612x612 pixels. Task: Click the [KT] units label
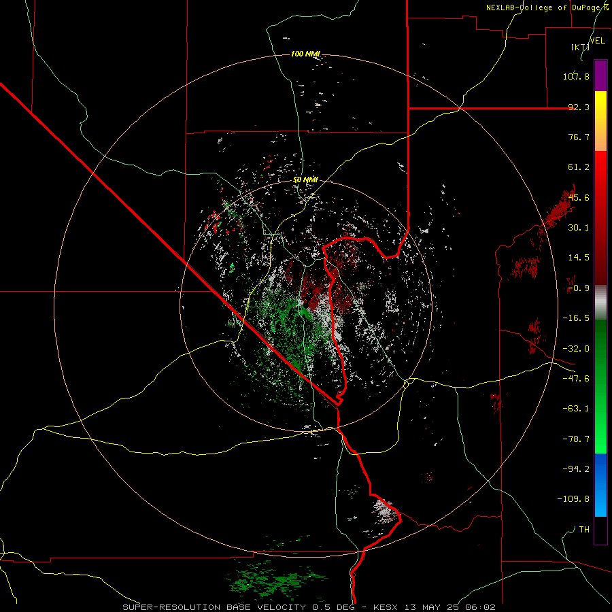(580, 47)
